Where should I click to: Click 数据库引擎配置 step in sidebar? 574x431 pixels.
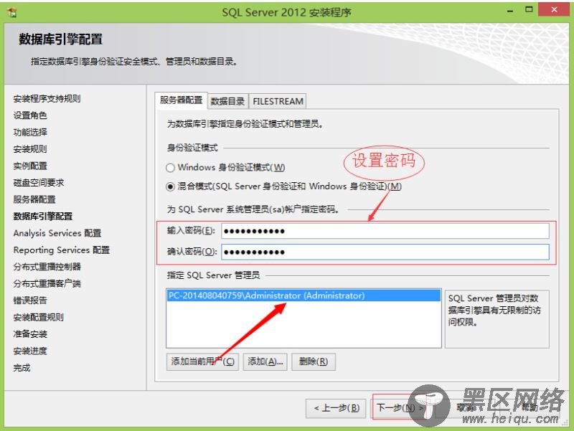tap(43, 217)
